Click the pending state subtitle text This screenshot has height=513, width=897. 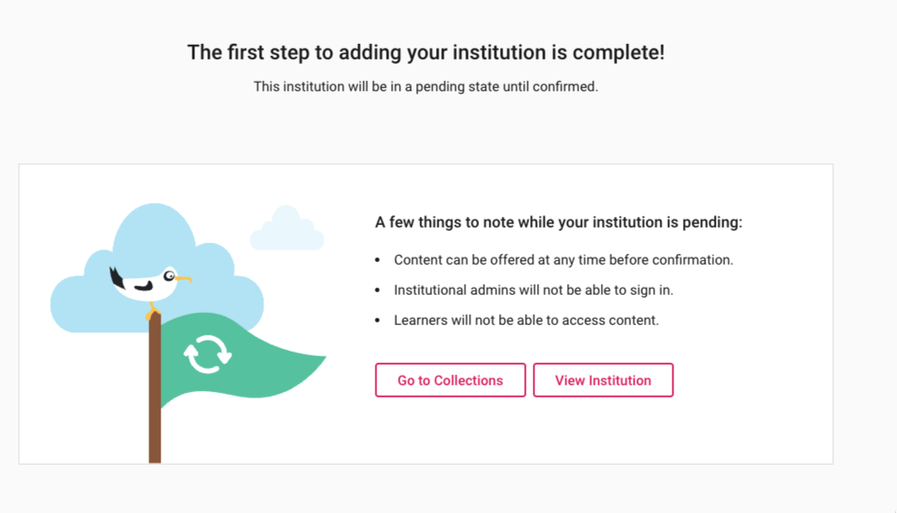(426, 87)
